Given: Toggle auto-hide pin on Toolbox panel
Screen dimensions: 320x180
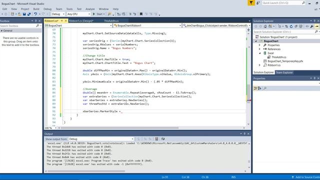Looking at the screenshot, I should pos(35,21).
